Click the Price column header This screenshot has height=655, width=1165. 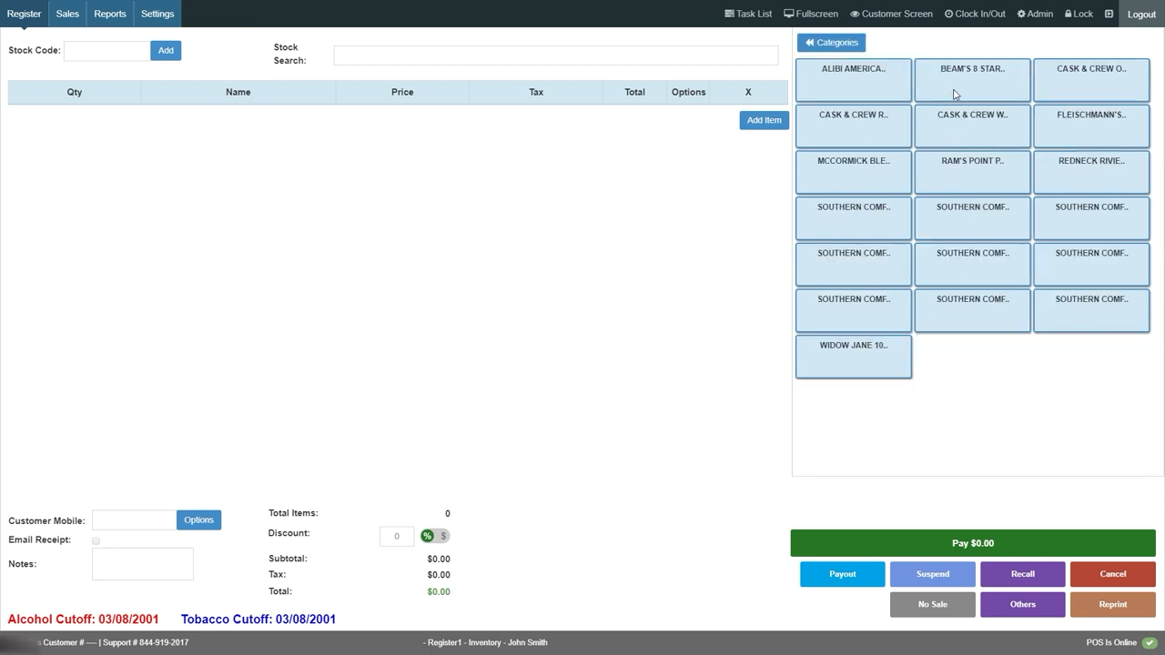[x=402, y=92]
